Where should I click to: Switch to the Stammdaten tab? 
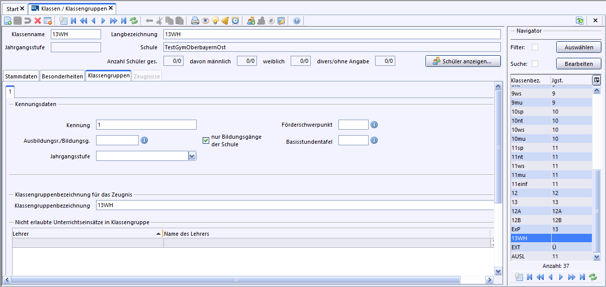(x=21, y=76)
